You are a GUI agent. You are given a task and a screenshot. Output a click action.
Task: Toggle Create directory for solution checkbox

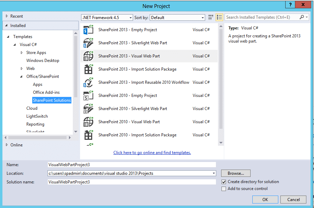click(x=224, y=182)
